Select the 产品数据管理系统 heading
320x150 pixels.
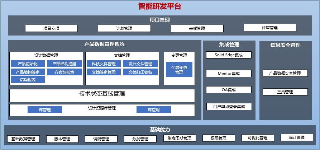[105, 44]
